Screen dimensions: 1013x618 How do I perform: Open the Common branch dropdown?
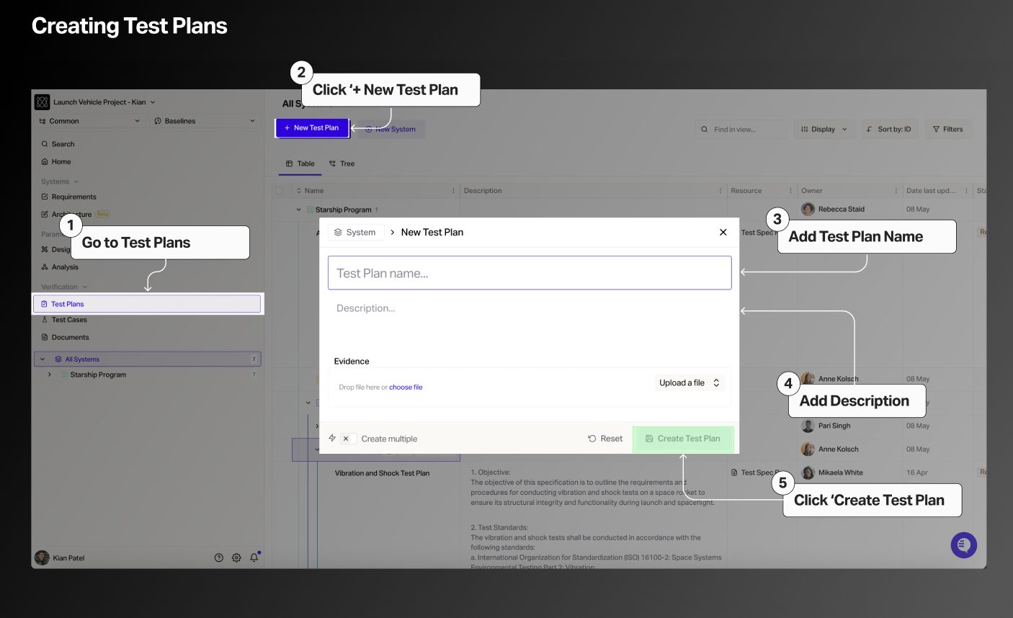[90, 121]
